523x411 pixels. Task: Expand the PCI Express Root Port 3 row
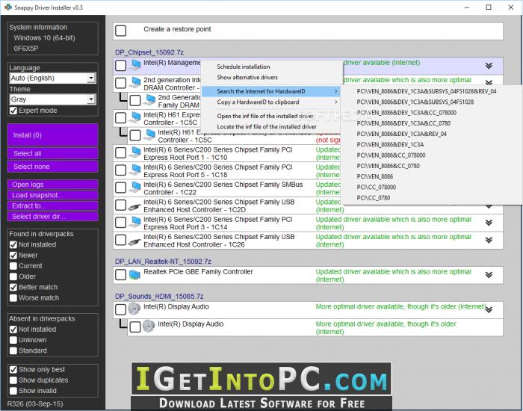pyautogui.click(x=489, y=223)
